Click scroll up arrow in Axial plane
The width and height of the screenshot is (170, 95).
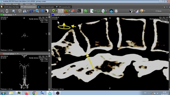coord(49,17)
